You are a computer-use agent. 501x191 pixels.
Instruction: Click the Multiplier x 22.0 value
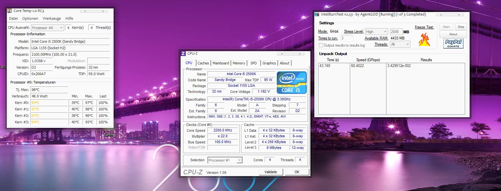[x=223, y=136]
